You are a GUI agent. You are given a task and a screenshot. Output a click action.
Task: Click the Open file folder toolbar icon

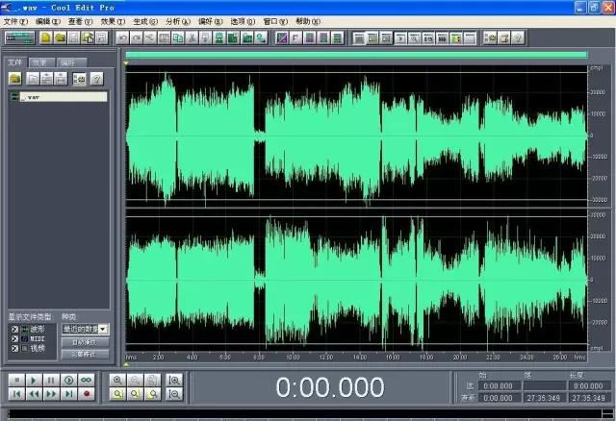click(60, 38)
